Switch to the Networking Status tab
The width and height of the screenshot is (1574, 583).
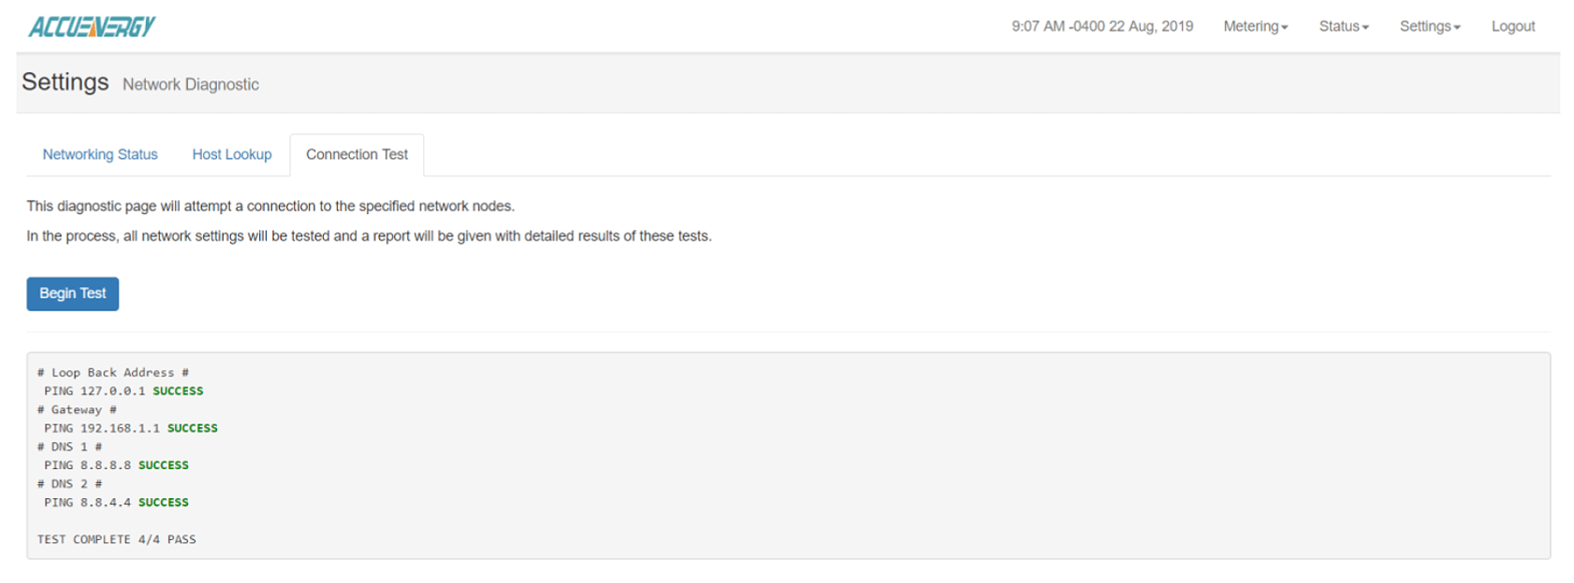click(100, 154)
